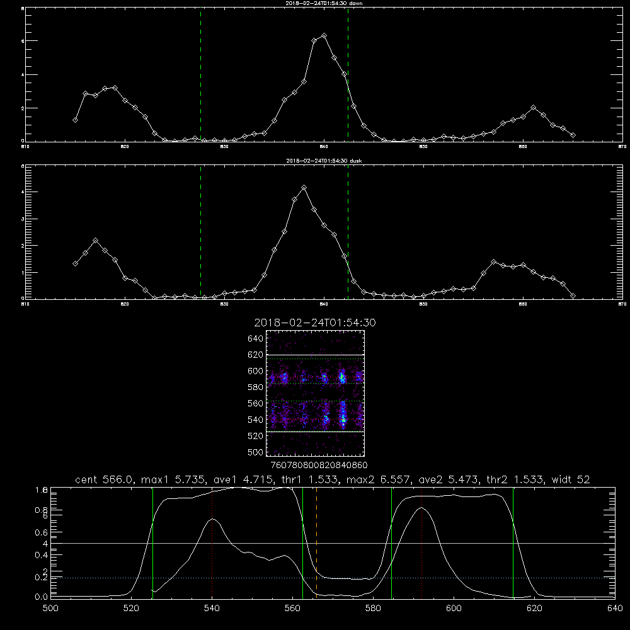Click the 580 label on bottom plot x-axis
This screenshot has height=630, width=630.
pos(373,609)
